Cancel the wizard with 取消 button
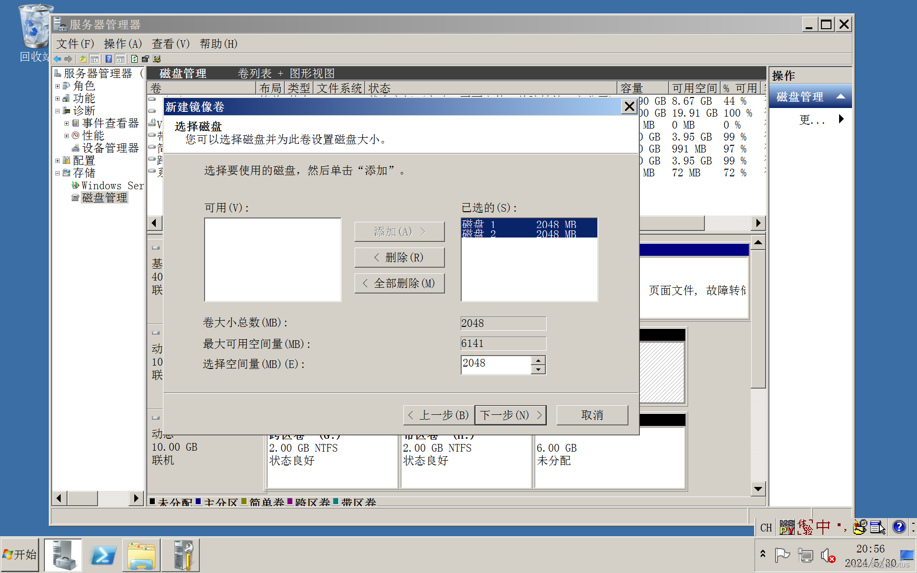The image size is (917, 573). (593, 415)
